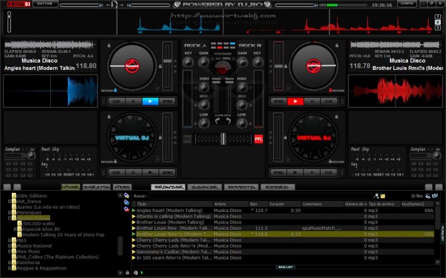446x278 pixels.
Task: Click top icon of browser folder sidebar
Action: click(x=127, y=196)
